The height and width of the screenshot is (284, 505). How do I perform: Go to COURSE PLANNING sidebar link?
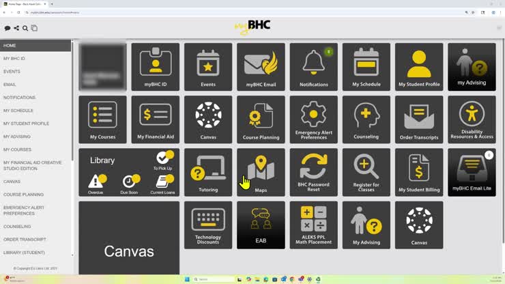click(x=23, y=195)
